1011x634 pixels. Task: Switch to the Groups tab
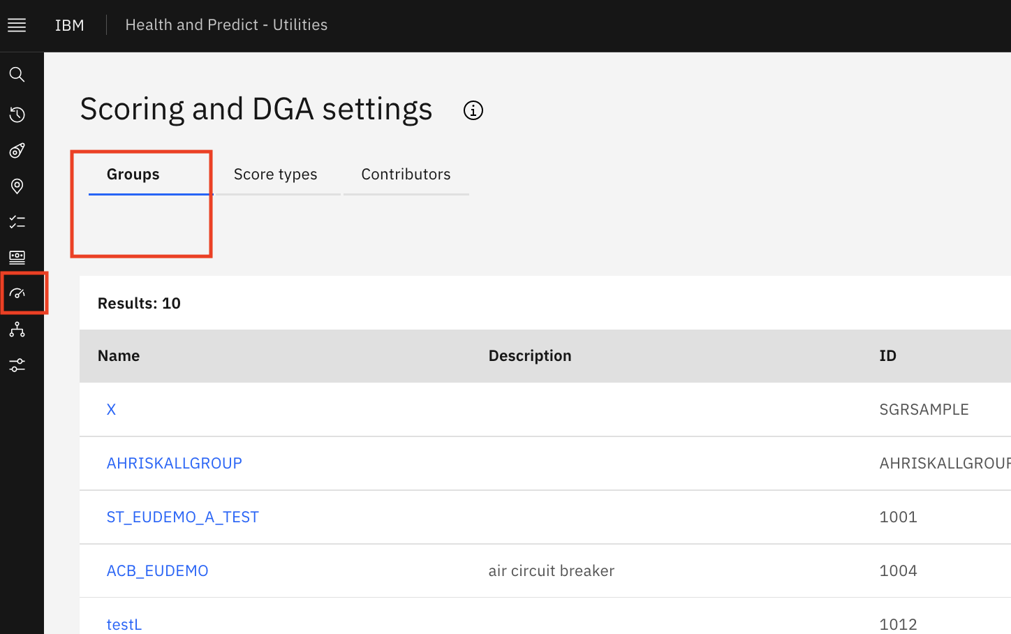coord(149,175)
